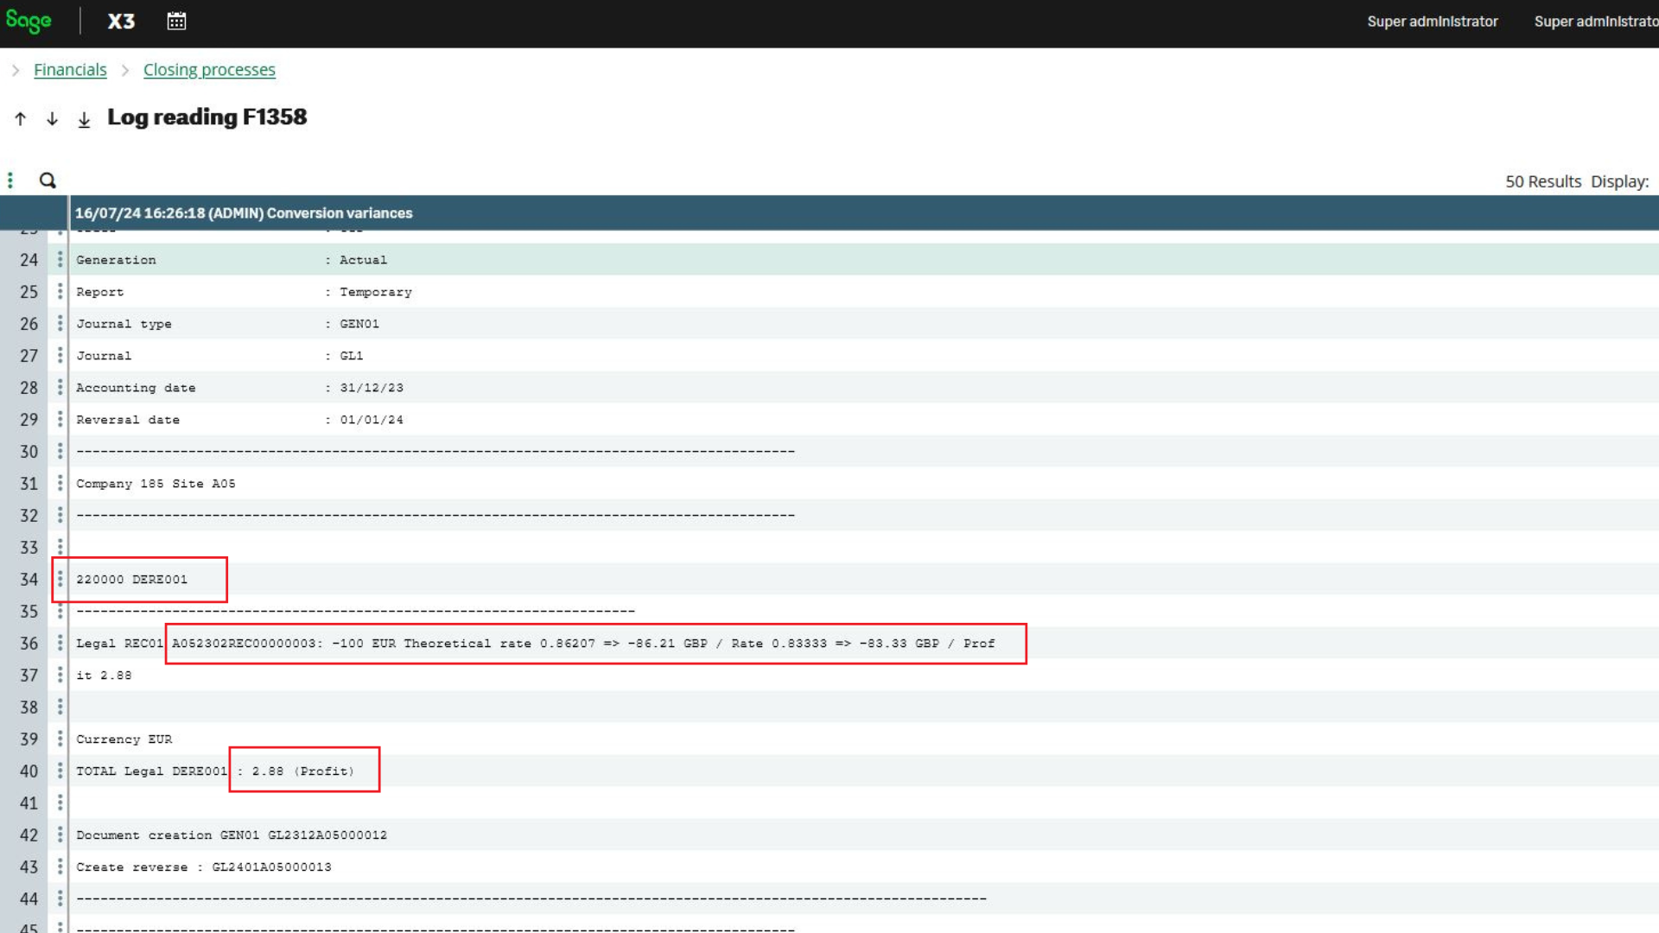Click the rightmost Super administrator menu
The width and height of the screenshot is (1659, 933).
tap(1595, 22)
